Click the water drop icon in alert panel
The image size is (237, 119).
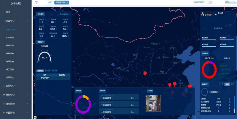(x=215, y=14)
